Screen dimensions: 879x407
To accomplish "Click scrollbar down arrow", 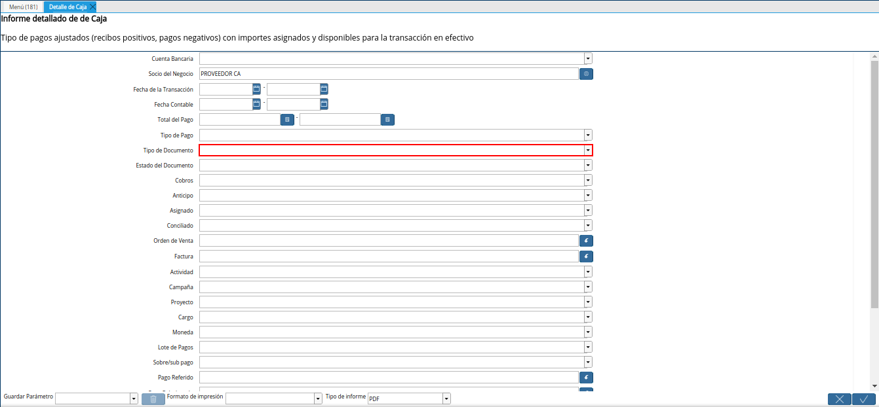I will pyautogui.click(x=874, y=386).
